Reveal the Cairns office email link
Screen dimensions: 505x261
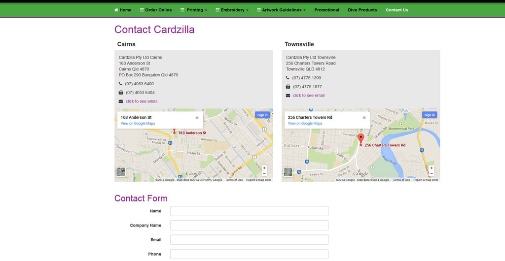point(142,101)
